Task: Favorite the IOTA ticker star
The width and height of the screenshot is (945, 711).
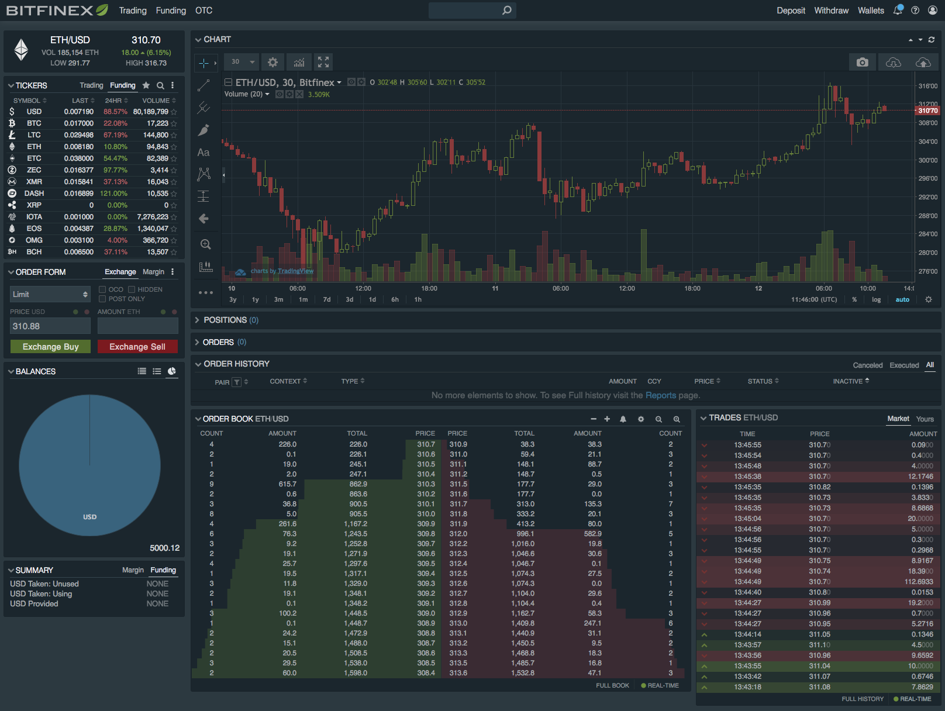Action: [x=174, y=217]
